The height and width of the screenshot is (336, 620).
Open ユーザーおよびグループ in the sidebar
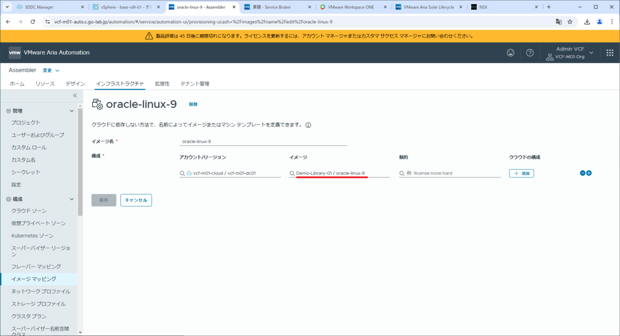click(x=38, y=135)
